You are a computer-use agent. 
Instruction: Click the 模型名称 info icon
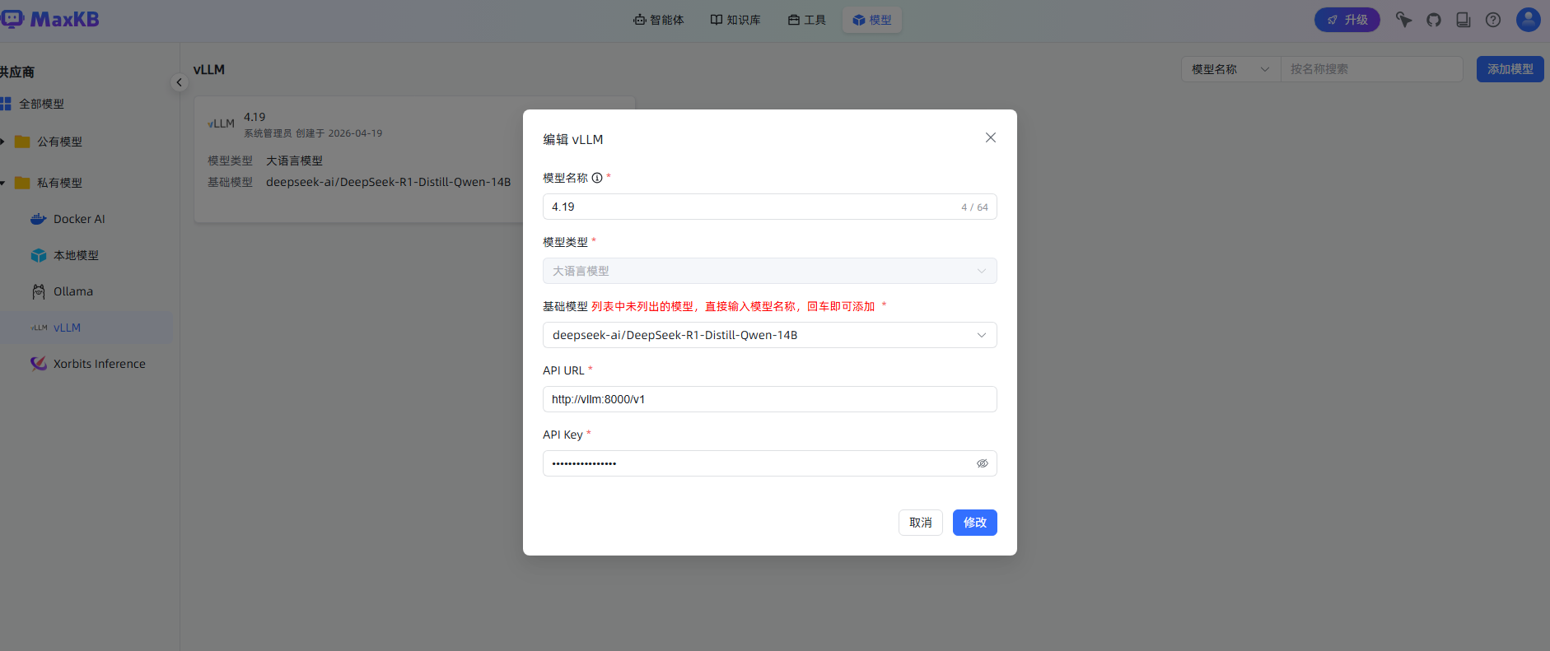(x=597, y=178)
